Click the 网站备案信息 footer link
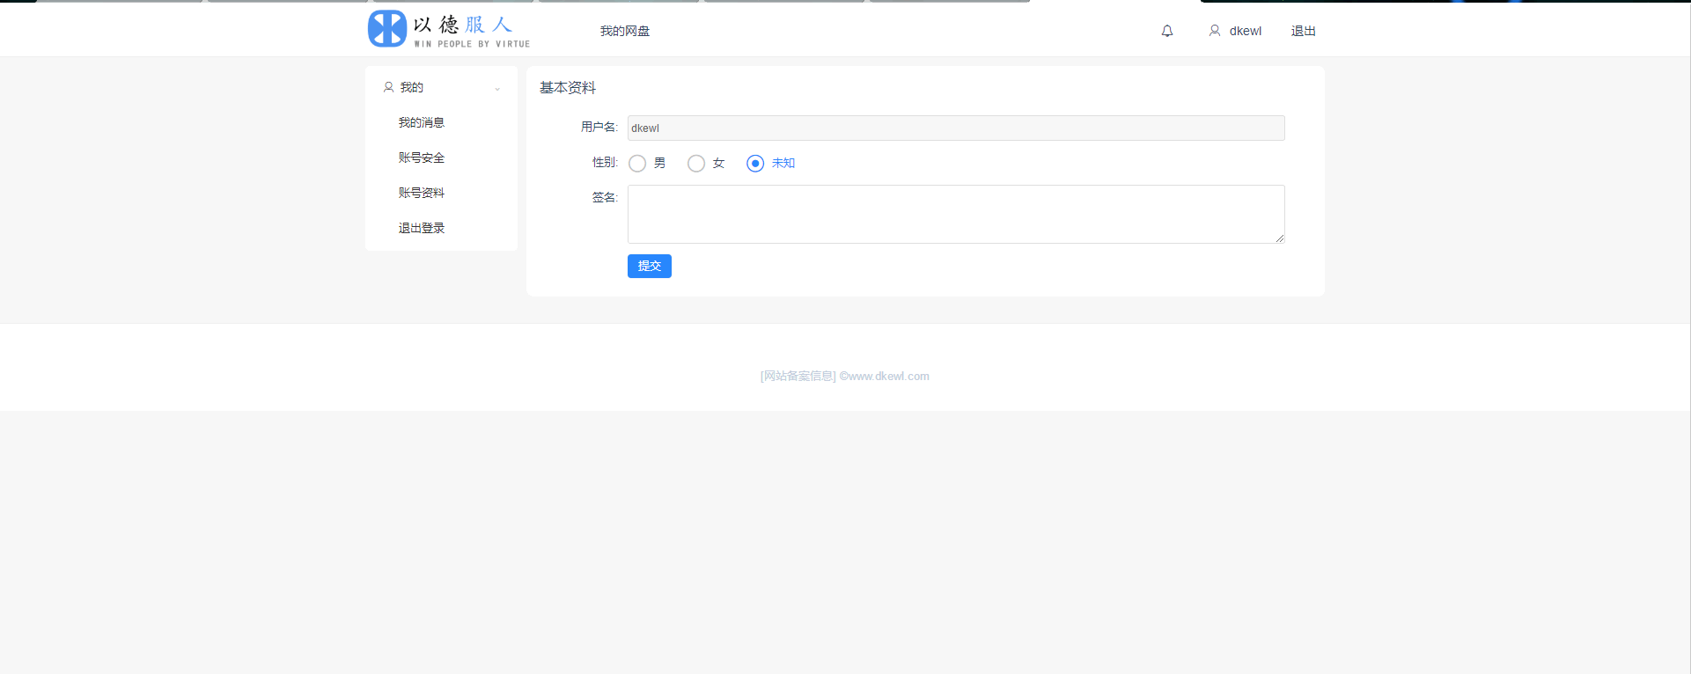The image size is (1691, 674). click(x=798, y=376)
